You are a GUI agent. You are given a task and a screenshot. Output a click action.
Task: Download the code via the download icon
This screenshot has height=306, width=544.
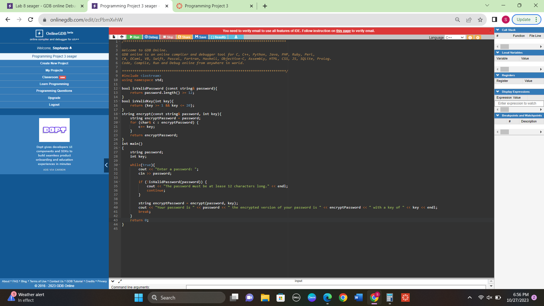(x=236, y=37)
